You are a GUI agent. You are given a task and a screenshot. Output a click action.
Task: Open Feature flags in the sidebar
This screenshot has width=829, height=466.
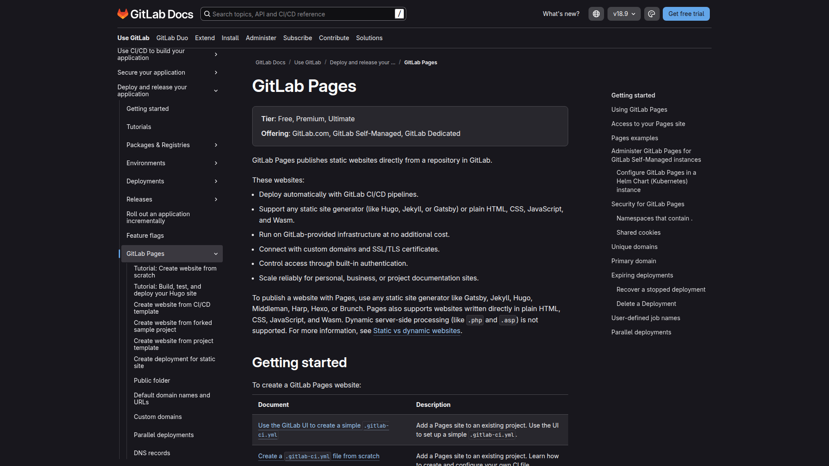tap(145, 236)
